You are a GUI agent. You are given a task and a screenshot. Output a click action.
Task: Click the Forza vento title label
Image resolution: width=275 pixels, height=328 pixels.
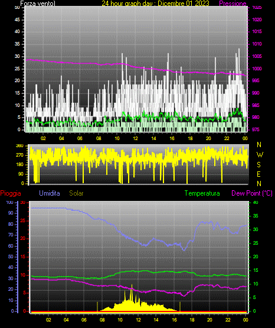click(x=38, y=4)
